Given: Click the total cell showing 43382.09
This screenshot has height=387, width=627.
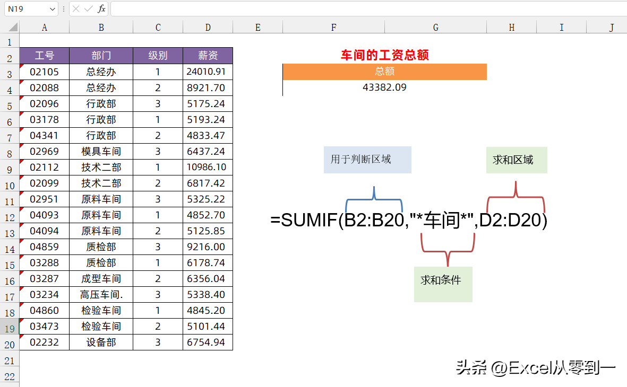Looking at the screenshot, I should (x=384, y=87).
